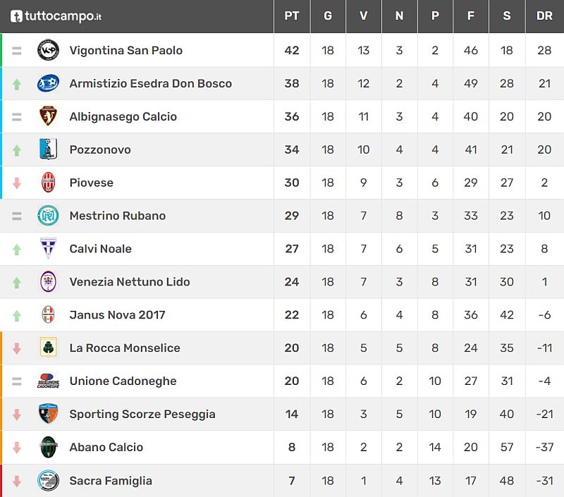Image resolution: width=564 pixels, height=497 pixels.
Task: Click the Piovese club badge
Action: [48, 183]
